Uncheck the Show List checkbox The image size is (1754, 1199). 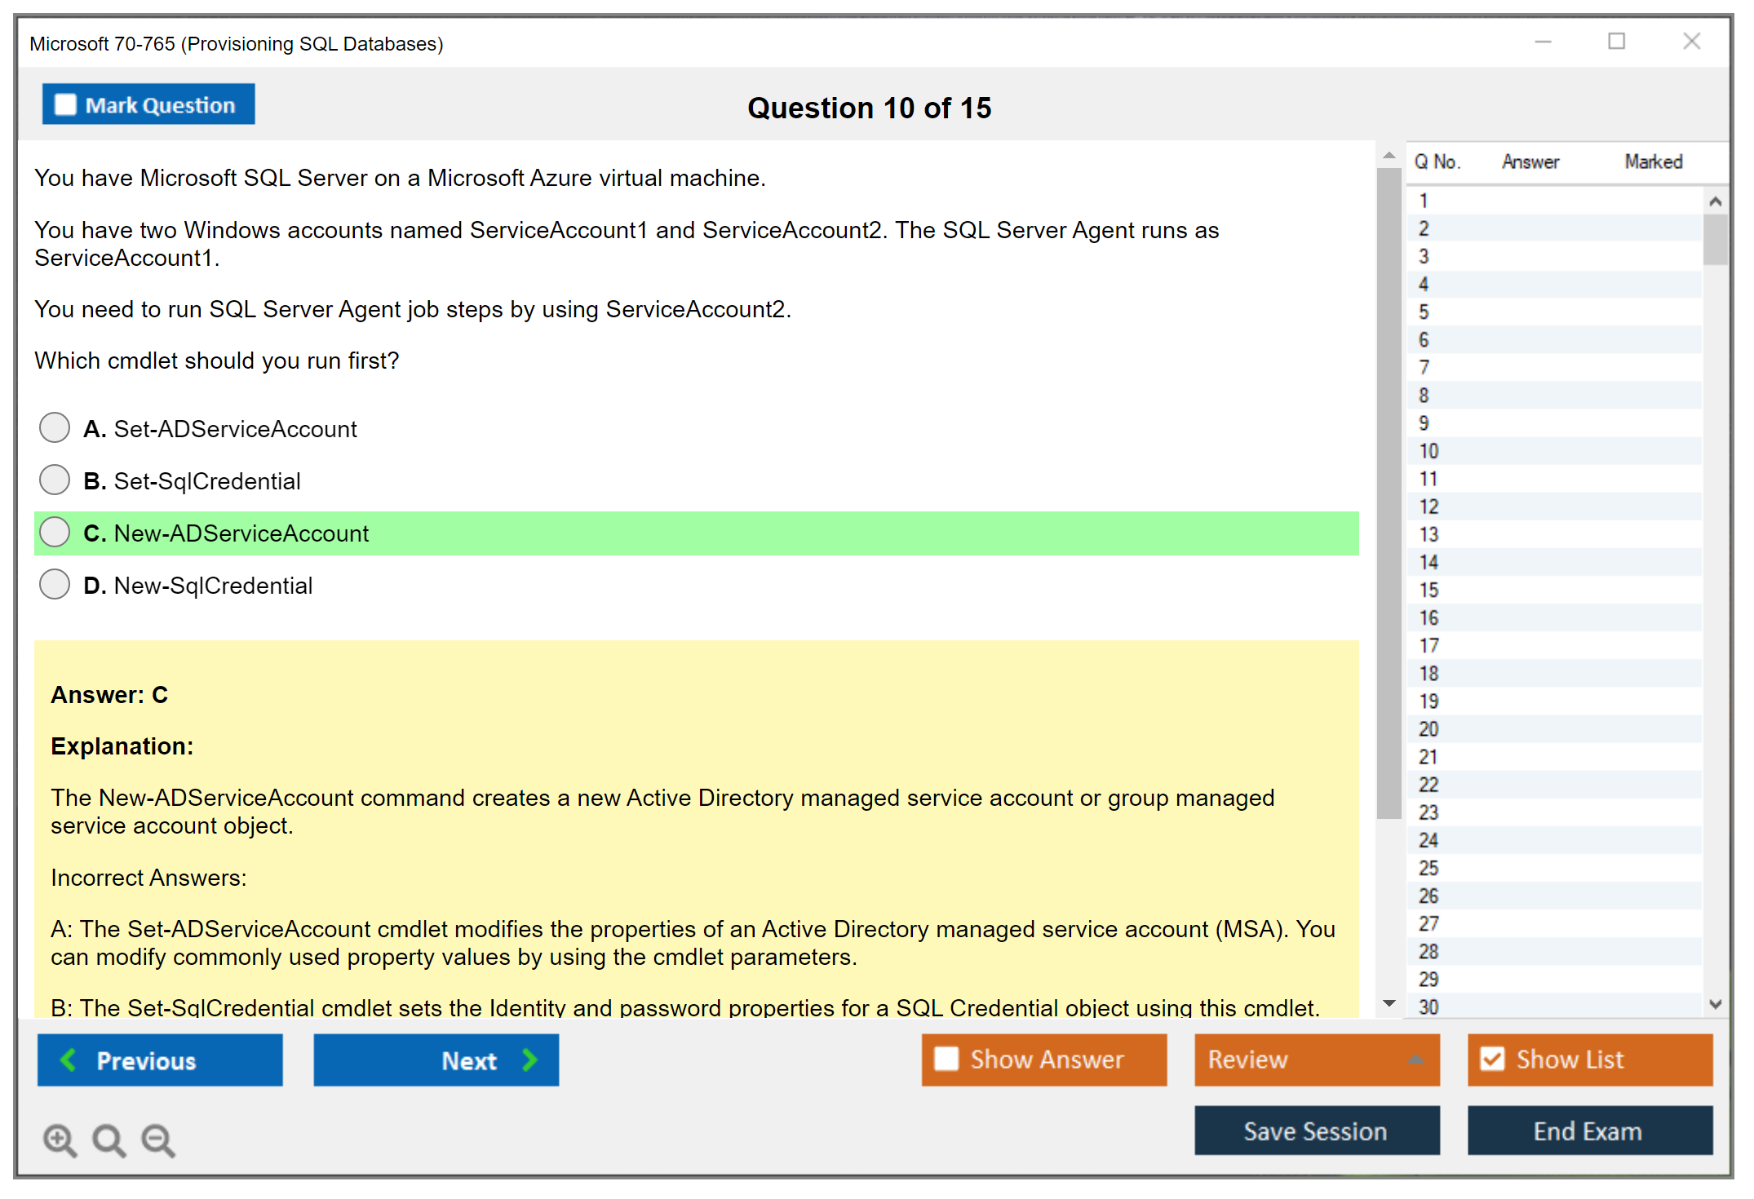1492,1059
